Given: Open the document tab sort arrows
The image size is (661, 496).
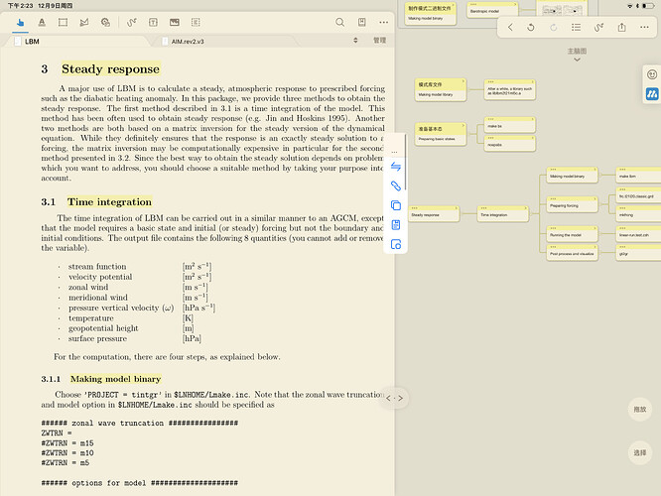Looking at the screenshot, I should click(355, 40).
